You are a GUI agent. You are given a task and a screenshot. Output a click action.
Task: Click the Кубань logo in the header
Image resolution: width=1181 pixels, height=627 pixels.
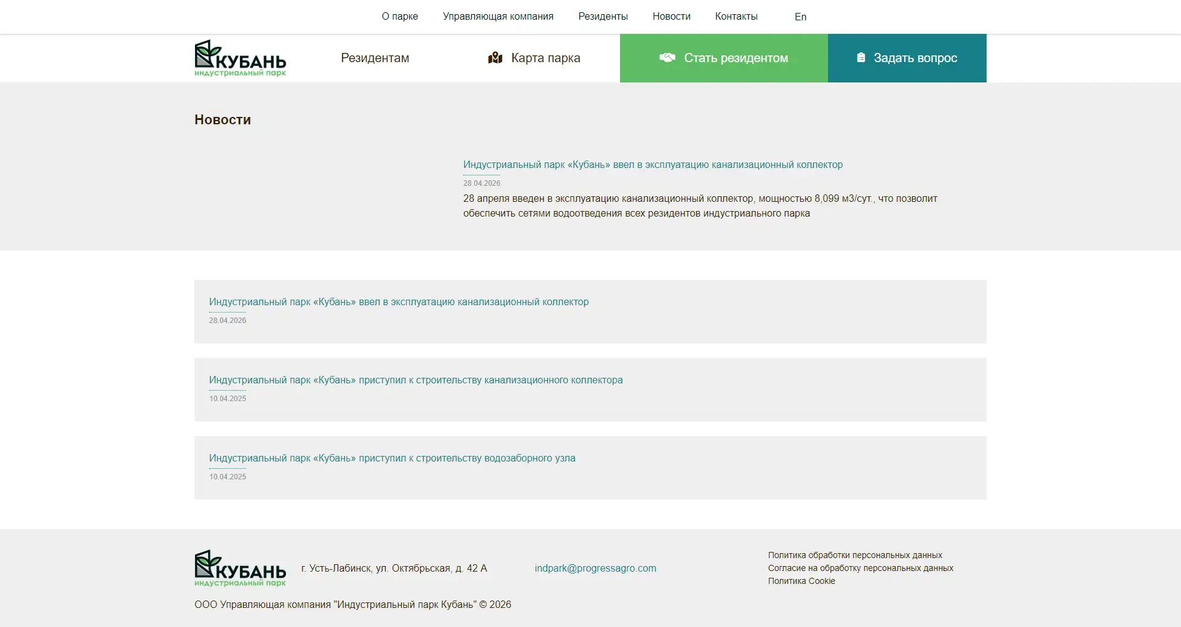click(x=241, y=58)
